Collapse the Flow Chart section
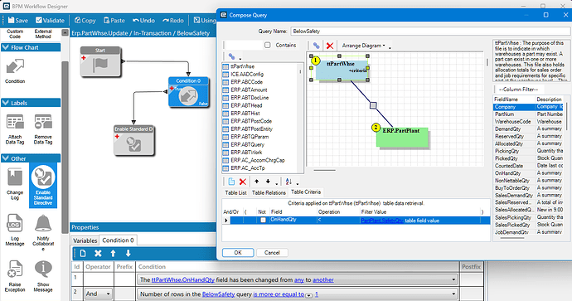 (5, 47)
